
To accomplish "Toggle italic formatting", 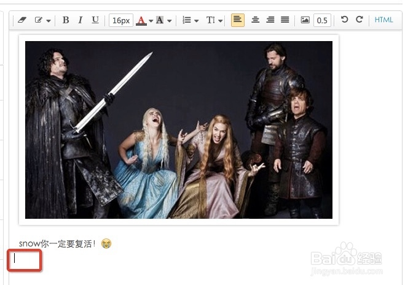I will click(x=81, y=20).
